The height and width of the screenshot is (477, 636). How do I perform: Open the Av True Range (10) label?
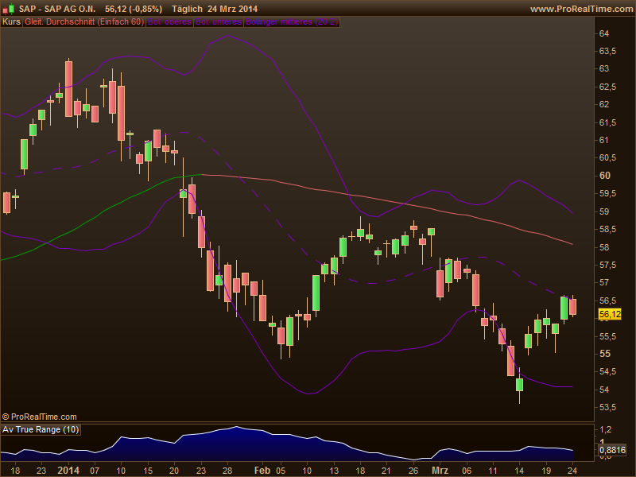click(41, 429)
